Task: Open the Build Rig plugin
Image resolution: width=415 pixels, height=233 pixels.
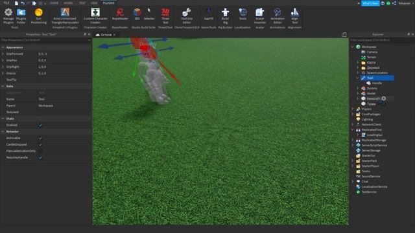Action: click(225, 16)
